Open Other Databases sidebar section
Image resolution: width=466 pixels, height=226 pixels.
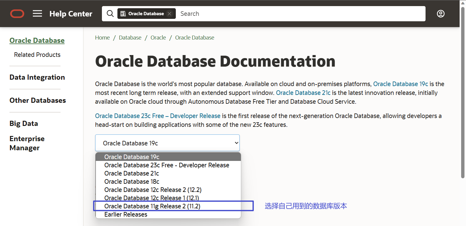point(38,100)
